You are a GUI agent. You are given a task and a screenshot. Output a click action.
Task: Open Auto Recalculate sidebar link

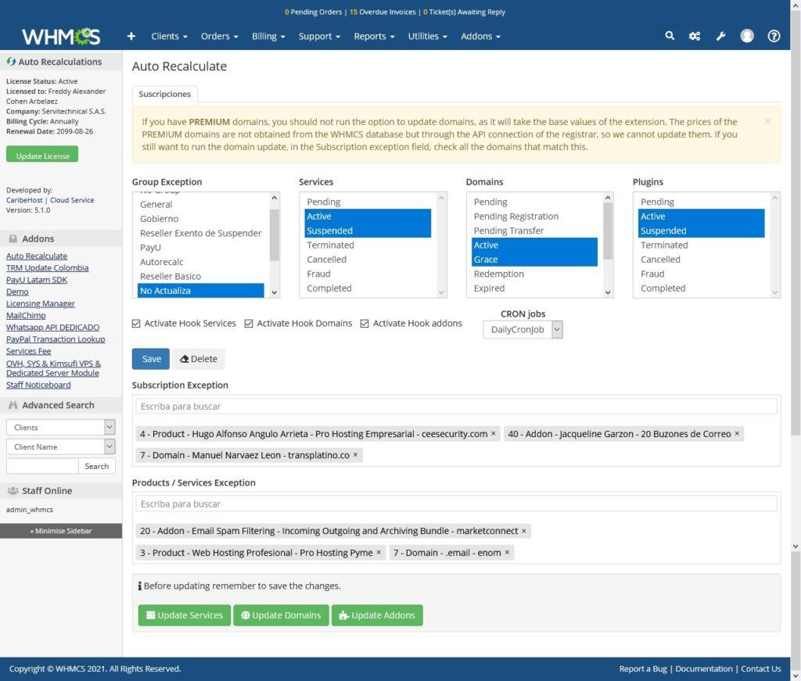37,256
